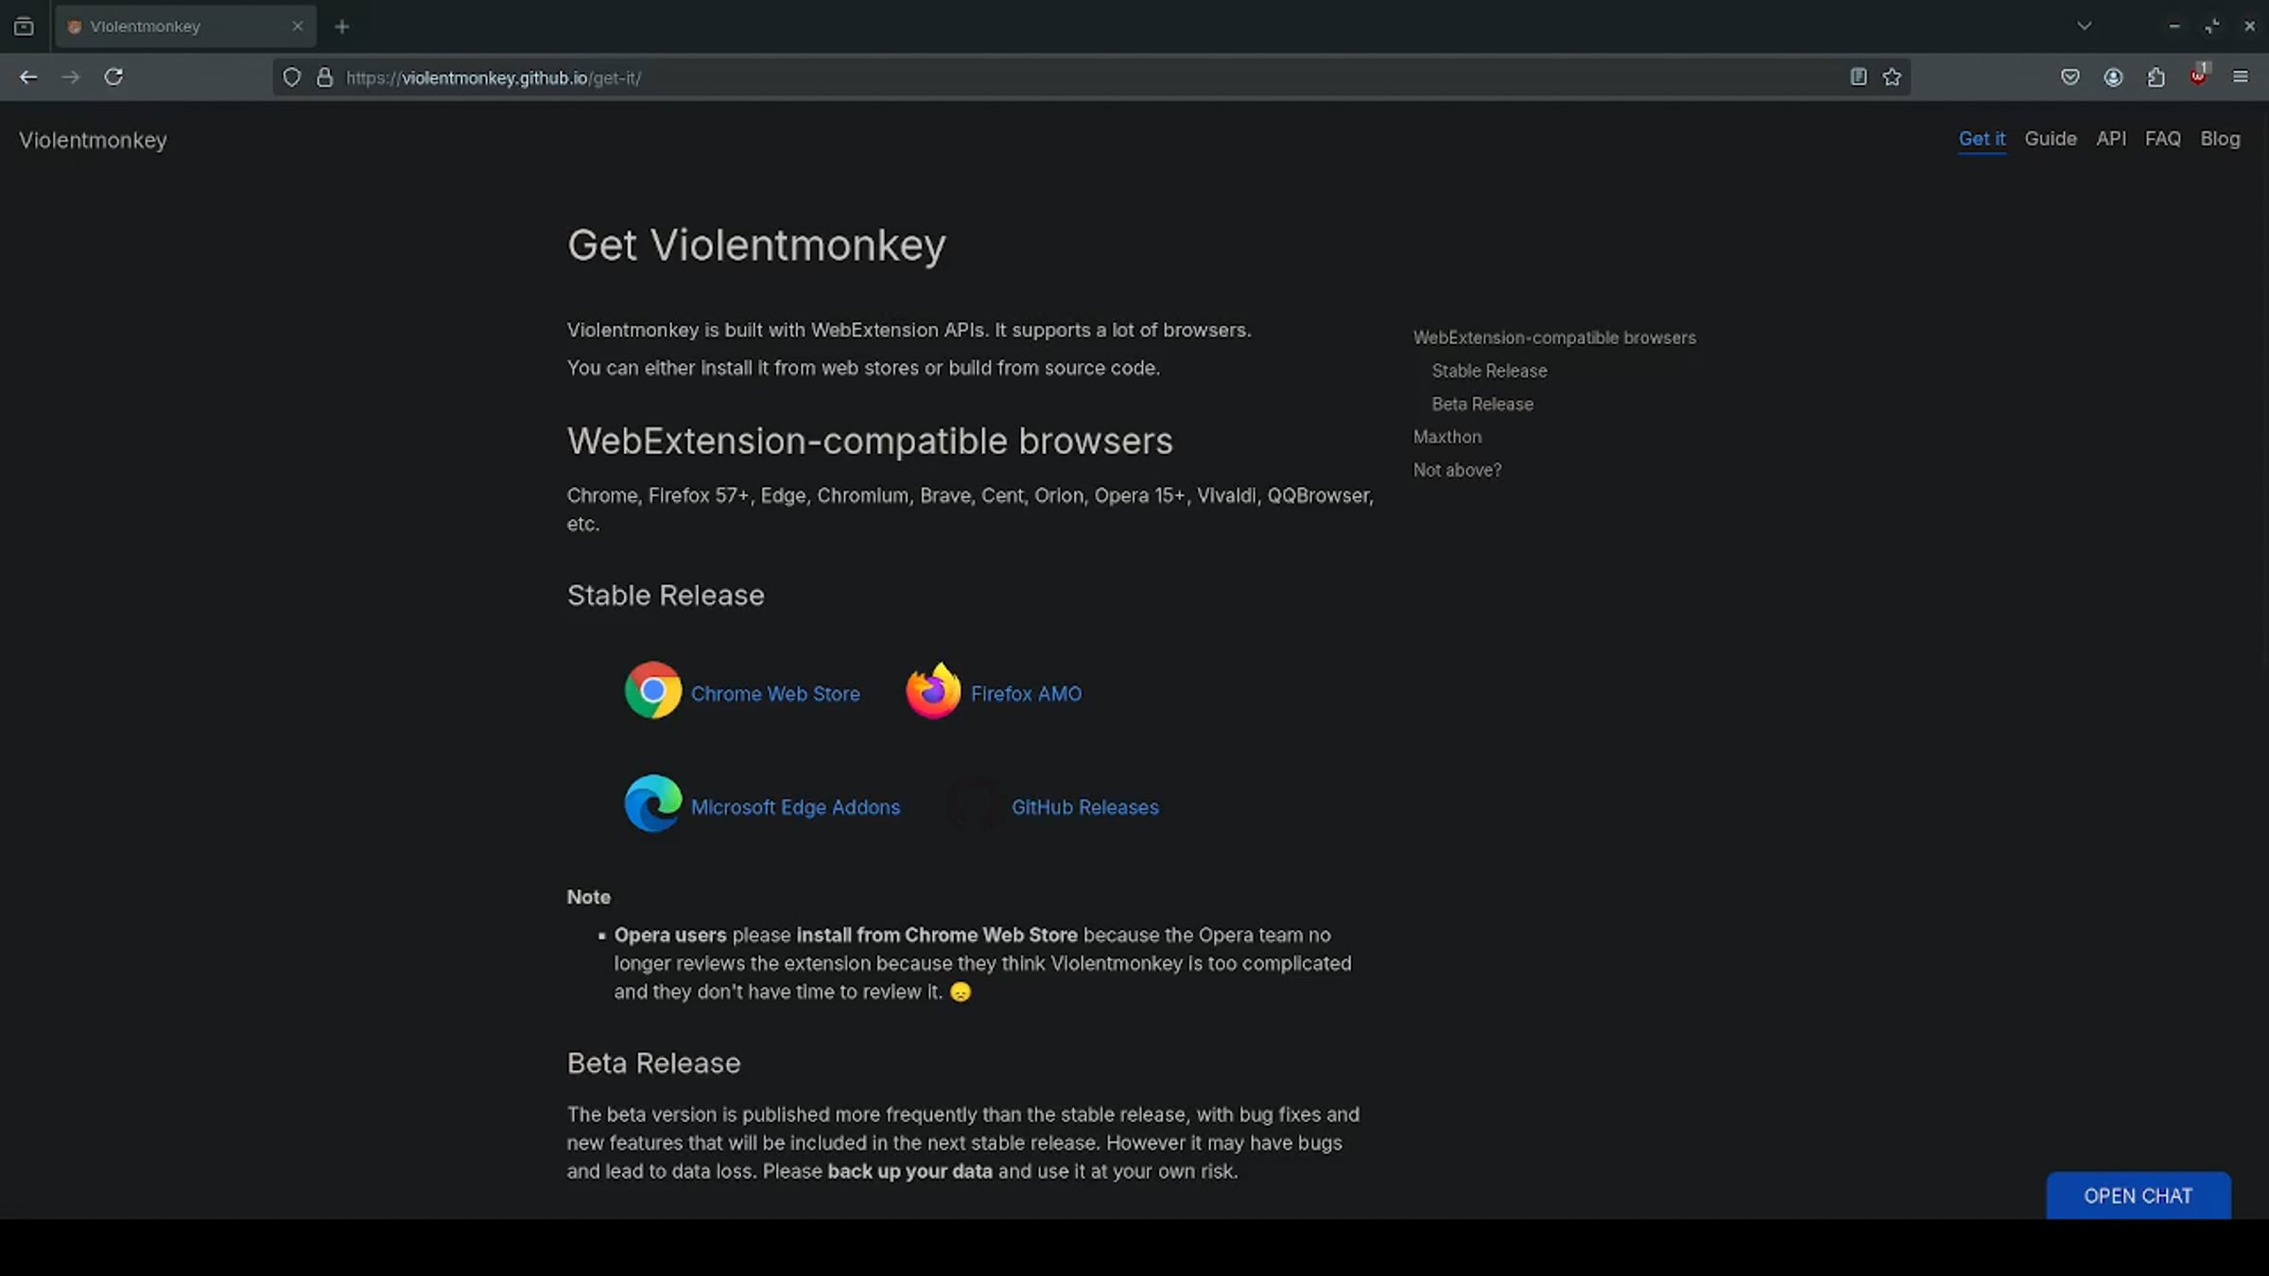The width and height of the screenshot is (2269, 1276).
Task: Click the Chrome logo icon
Action: coord(652,691)
